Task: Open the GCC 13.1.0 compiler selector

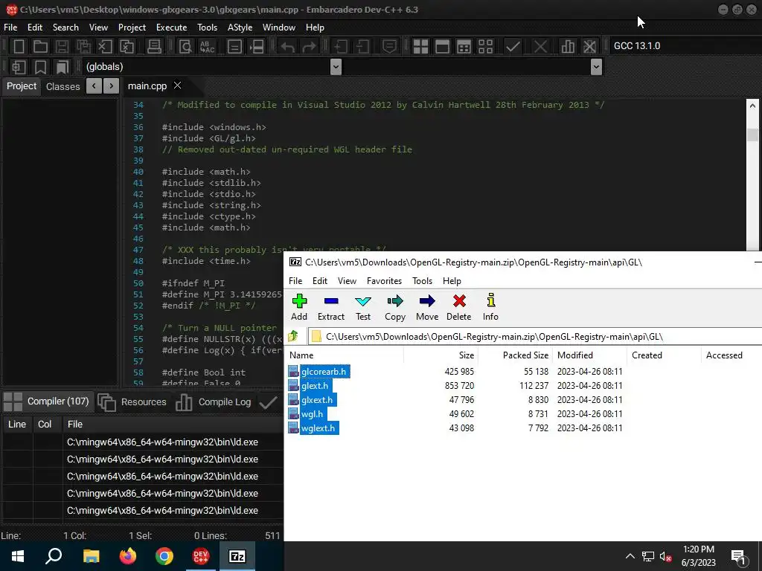Action: 685,46
